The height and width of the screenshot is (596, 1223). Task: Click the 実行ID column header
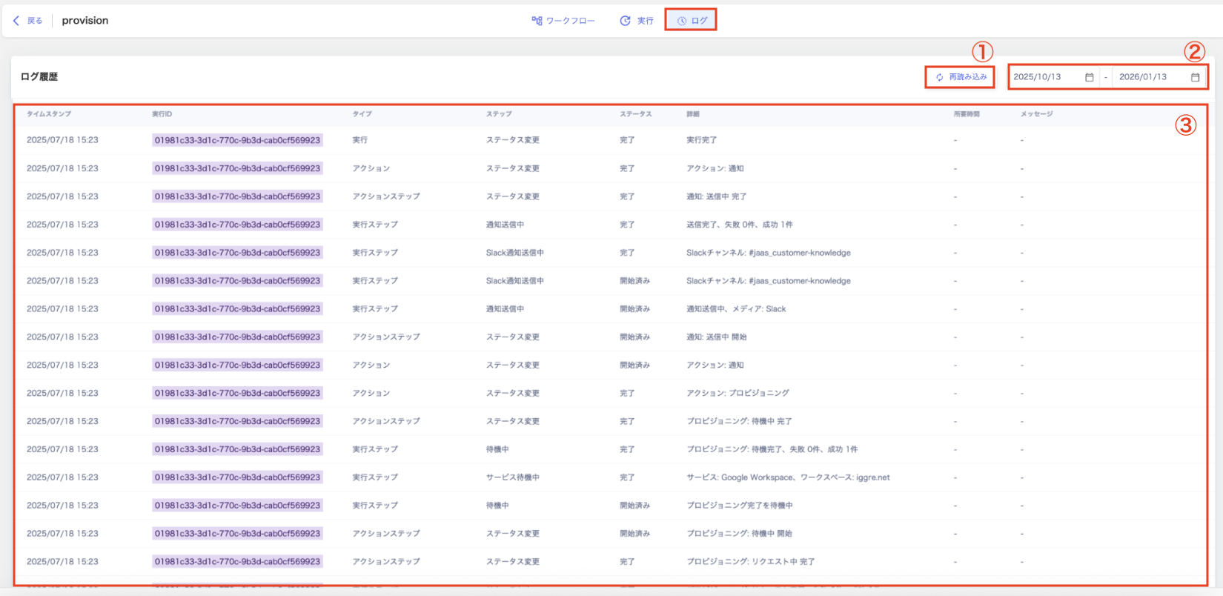162,114
